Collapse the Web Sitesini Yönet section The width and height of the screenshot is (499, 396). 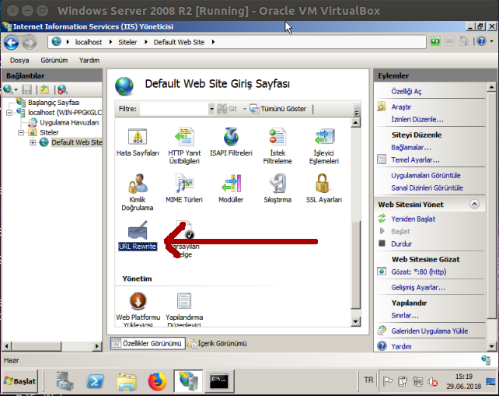(x=473, y=204)
